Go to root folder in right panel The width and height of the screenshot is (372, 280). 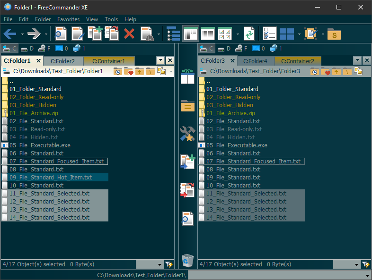point(347,71)
